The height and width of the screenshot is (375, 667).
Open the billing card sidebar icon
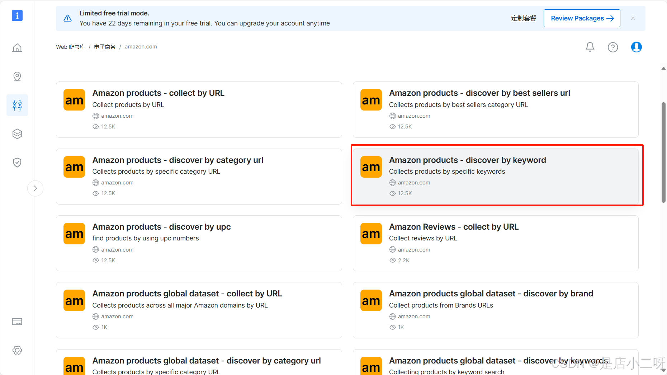point(17,322)
